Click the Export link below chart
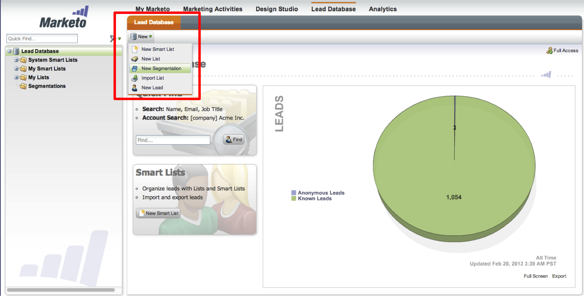 [x=559, y=276]
